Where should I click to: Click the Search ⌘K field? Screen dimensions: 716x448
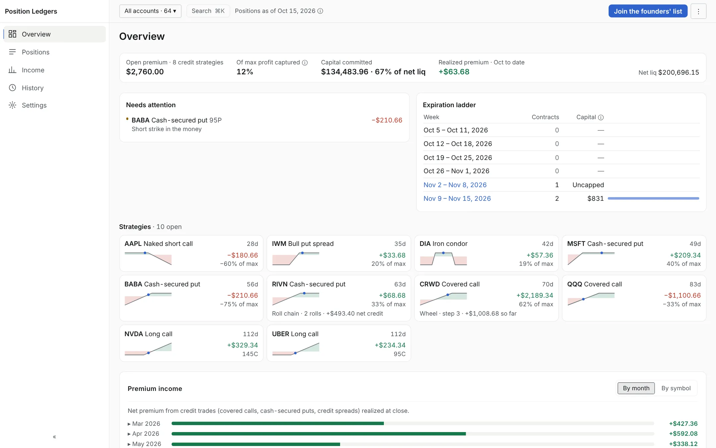(x=208, y=11)
